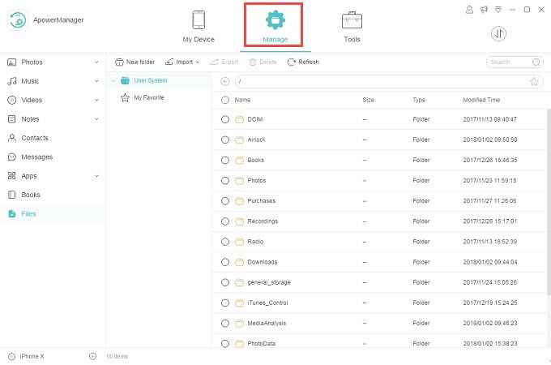Switch to the Manage tab
This screenshot has width=551, height=365.
tap(275, 26)
